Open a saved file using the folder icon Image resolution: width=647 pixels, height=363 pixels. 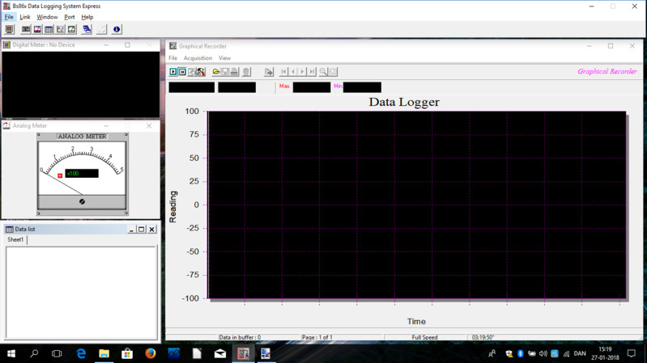click(216, 72)
